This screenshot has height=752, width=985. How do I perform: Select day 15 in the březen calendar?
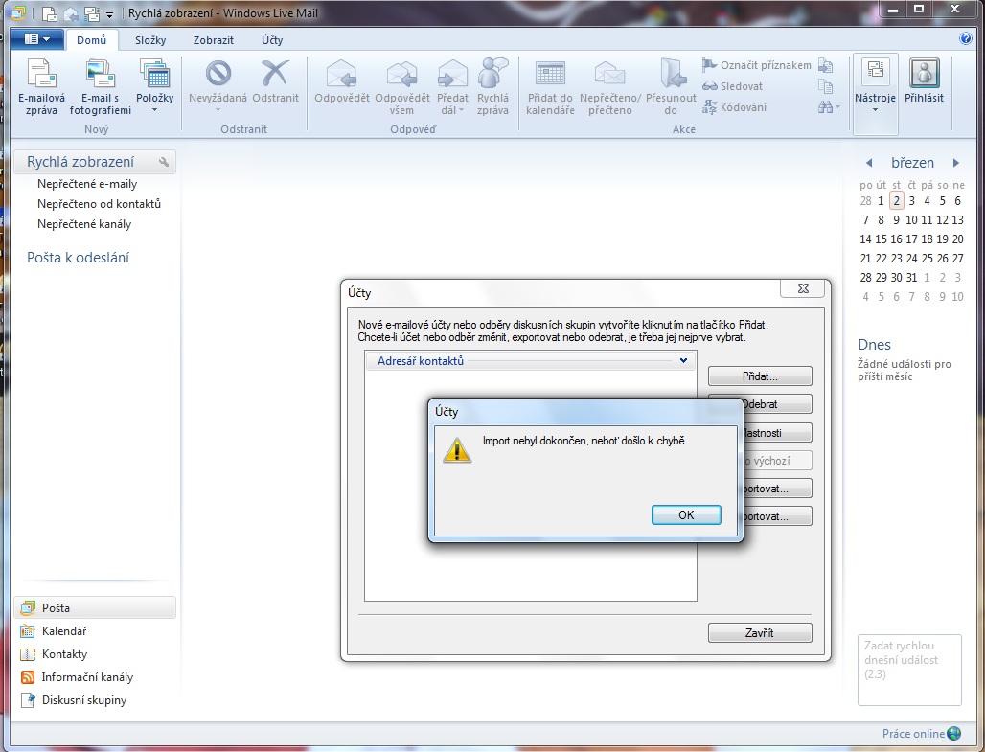(x=882, y=239)
